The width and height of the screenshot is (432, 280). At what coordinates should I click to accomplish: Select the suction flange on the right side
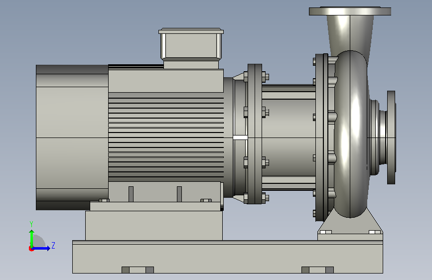coord(391,137)
